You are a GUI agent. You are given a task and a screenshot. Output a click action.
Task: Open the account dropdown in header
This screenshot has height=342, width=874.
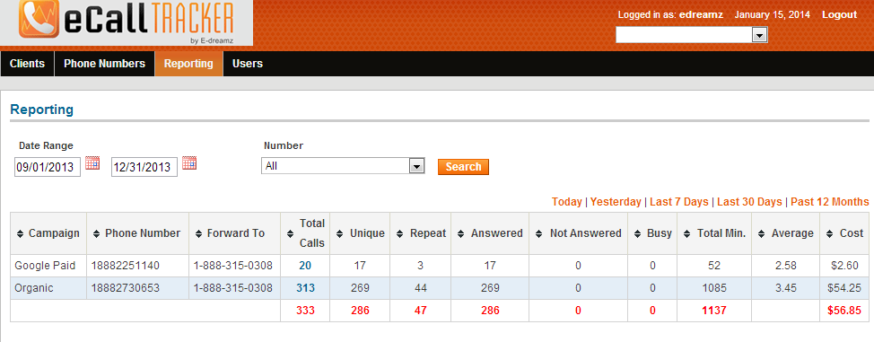tap(691, 35)
